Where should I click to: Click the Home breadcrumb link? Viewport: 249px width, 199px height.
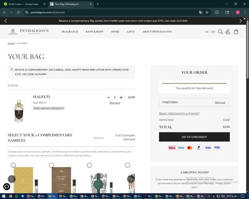[11, 43]
